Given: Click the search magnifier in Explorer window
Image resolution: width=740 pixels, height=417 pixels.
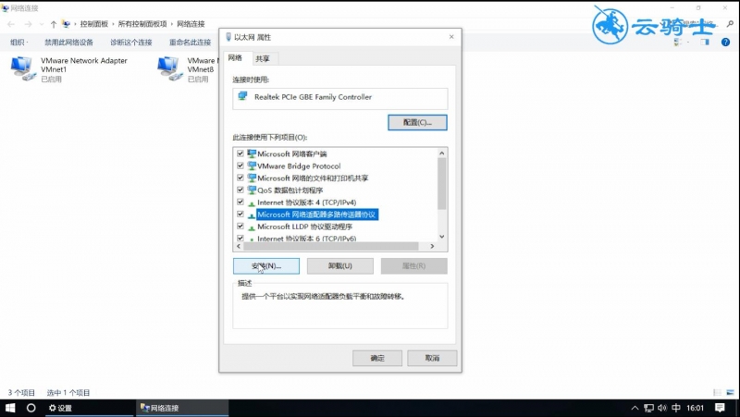Looking at the screenshot, I should tap(730, 24).
